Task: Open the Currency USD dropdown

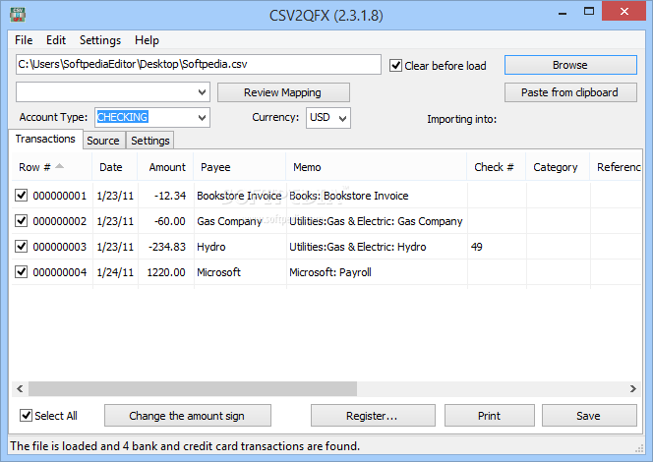Action: (343, 118)
